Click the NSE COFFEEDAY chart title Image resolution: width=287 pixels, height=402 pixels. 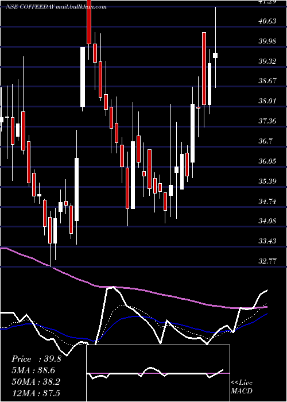tap(56, 7)
